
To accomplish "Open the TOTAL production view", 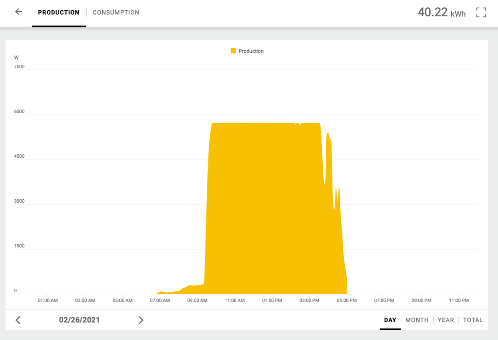I will tap(473, 320).
